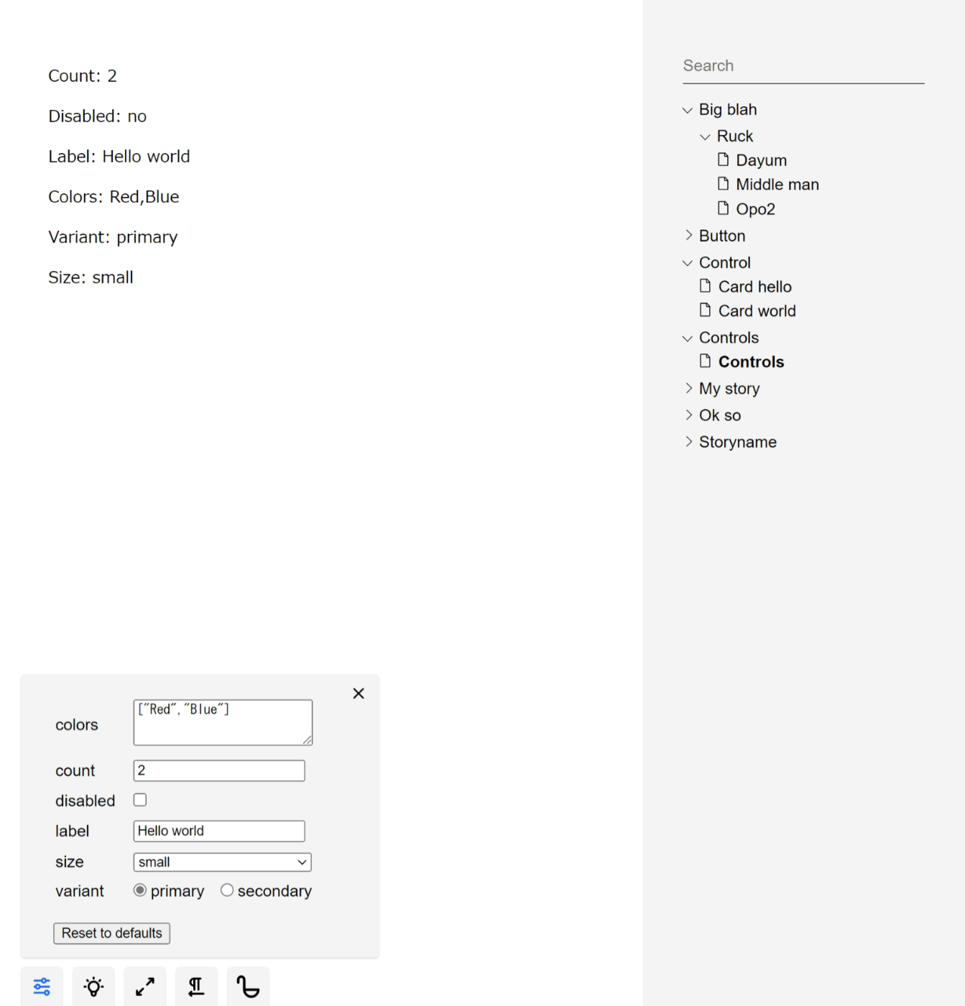Open the size dropdown showing small
Image resolution: width=965 pixels, height=1006 pixels.
223,862
